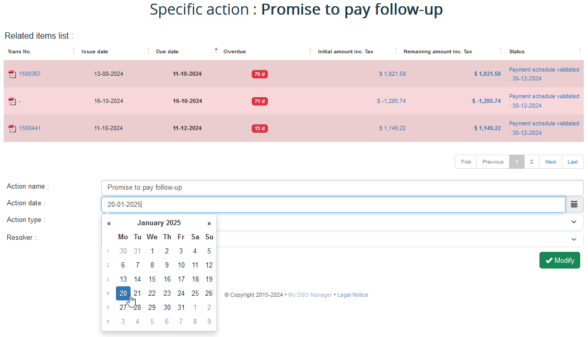The image size is (588, 337).
Task: Go to page 2 of items list
Action: pos(532,162)
